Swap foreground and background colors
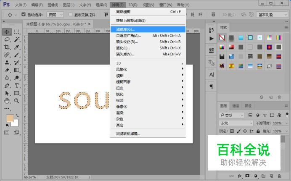The image size is (291, 181). click(x=17, y=115)
